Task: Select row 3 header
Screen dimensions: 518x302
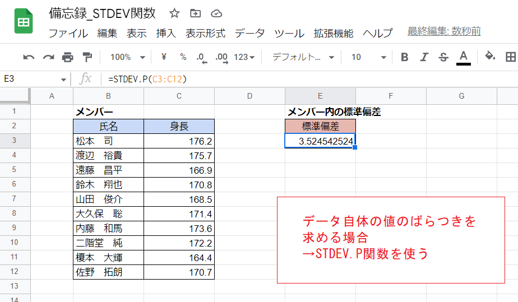Action: [x=14, y=141]
